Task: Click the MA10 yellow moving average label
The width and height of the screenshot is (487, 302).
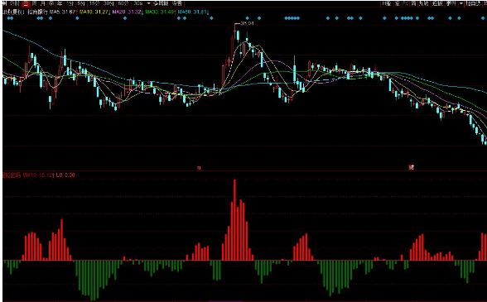Action: [x=94, y=12]
